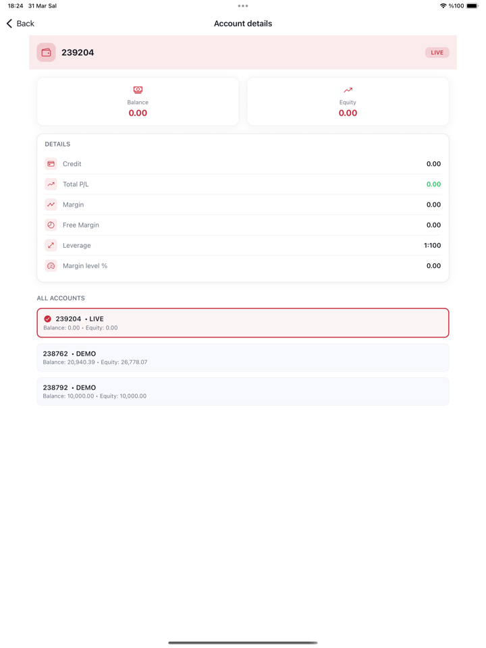Tap the Equity trend arrow icon

click(x=348, y=90)
